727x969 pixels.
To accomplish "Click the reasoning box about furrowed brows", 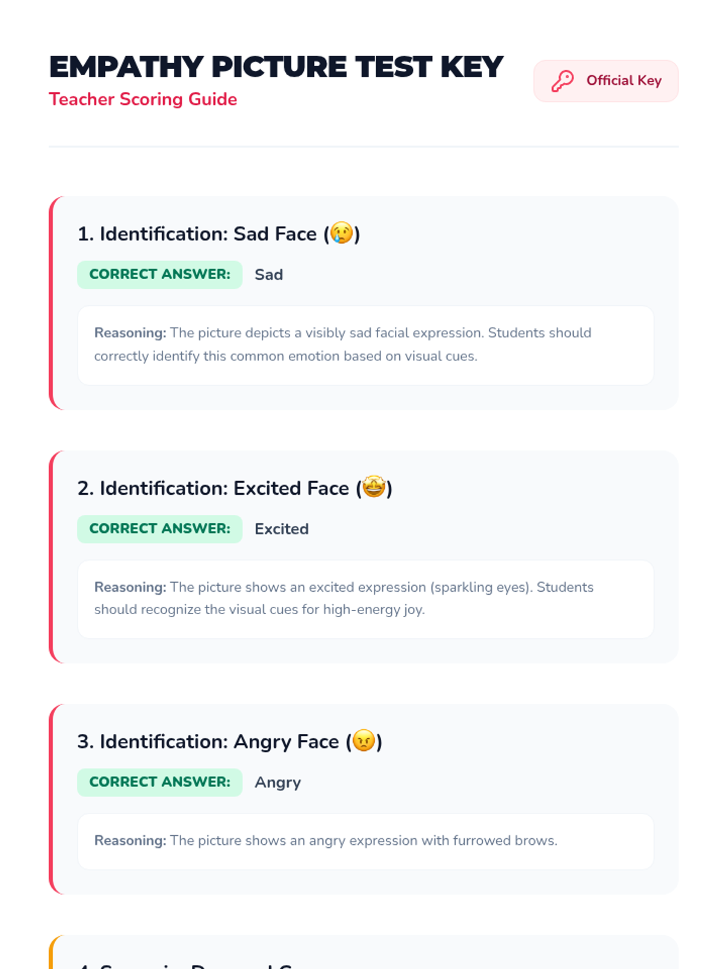I will click(x=366, y=841).
